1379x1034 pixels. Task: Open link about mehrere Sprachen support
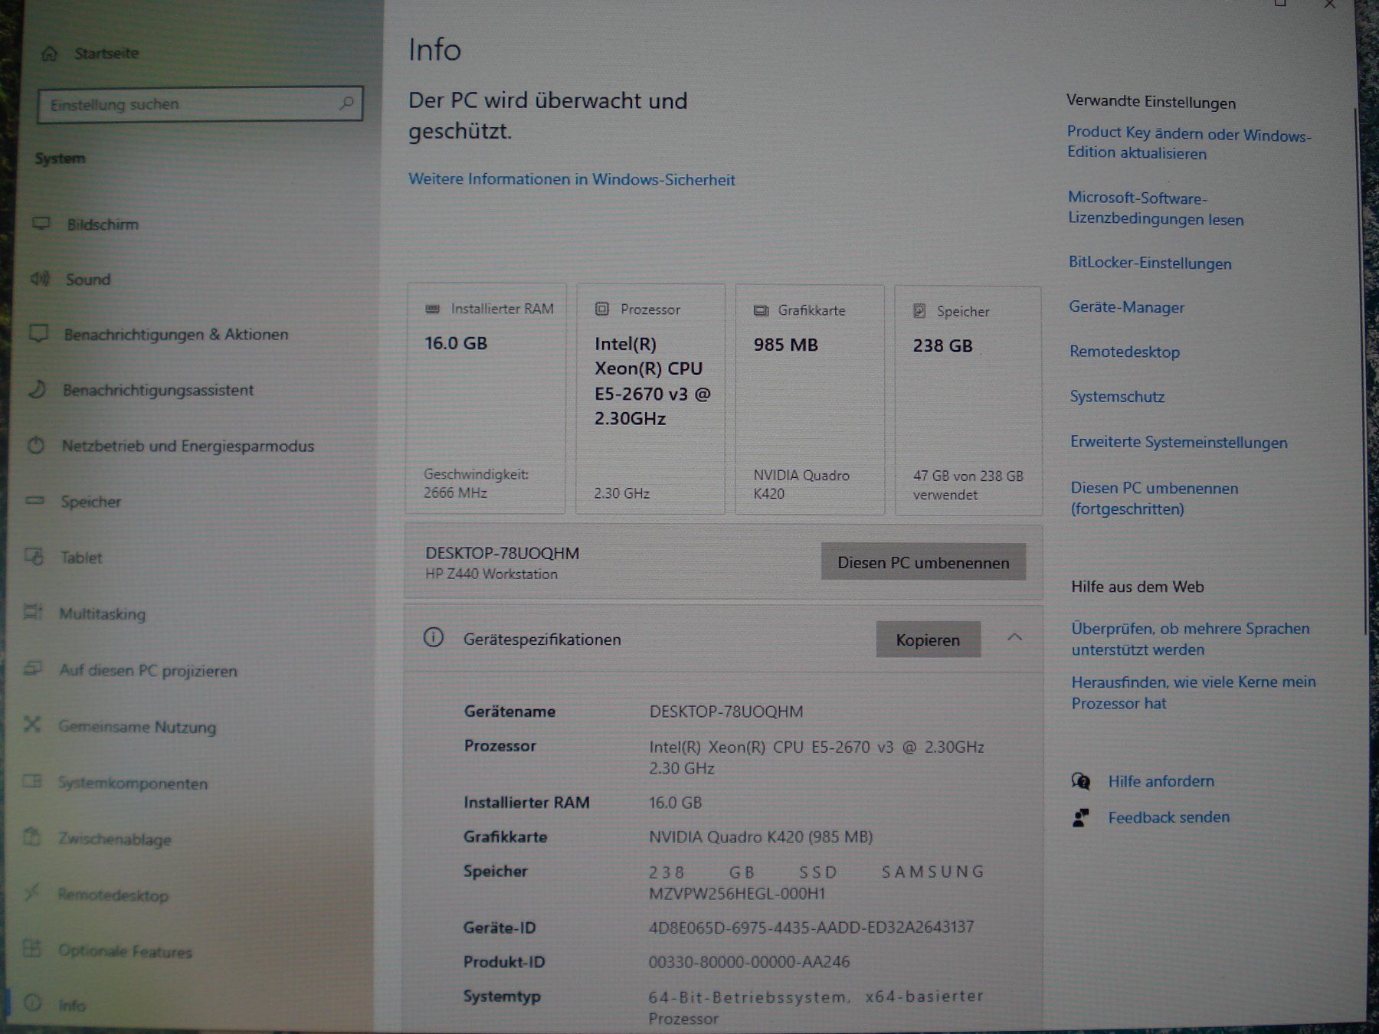tap(1190, 639)
